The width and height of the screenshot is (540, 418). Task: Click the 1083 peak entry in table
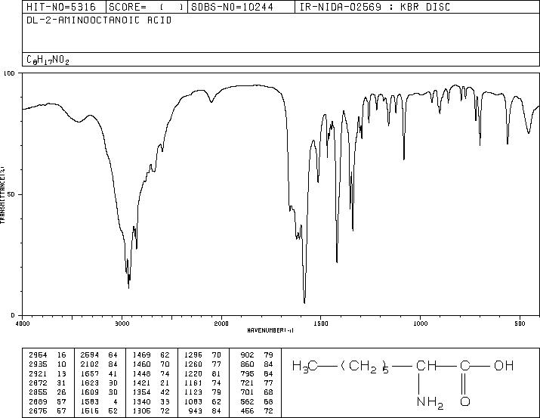(202, 401)
